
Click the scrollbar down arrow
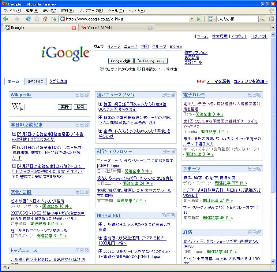pos(273,261)
